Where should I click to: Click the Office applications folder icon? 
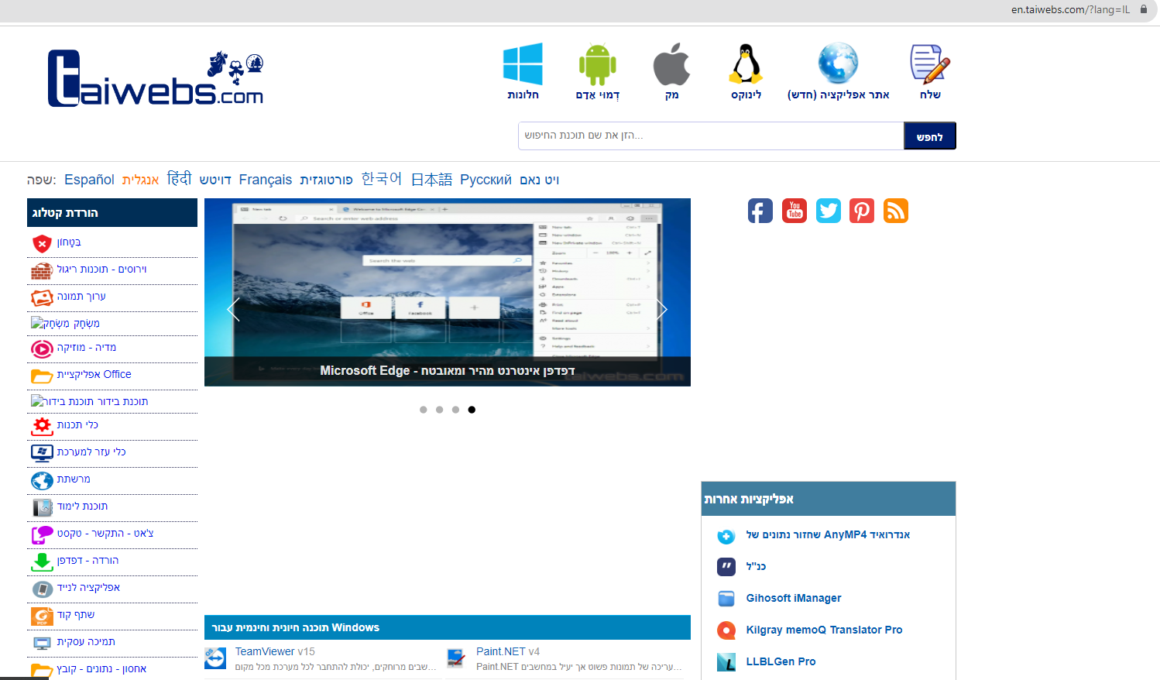[42, 376]
